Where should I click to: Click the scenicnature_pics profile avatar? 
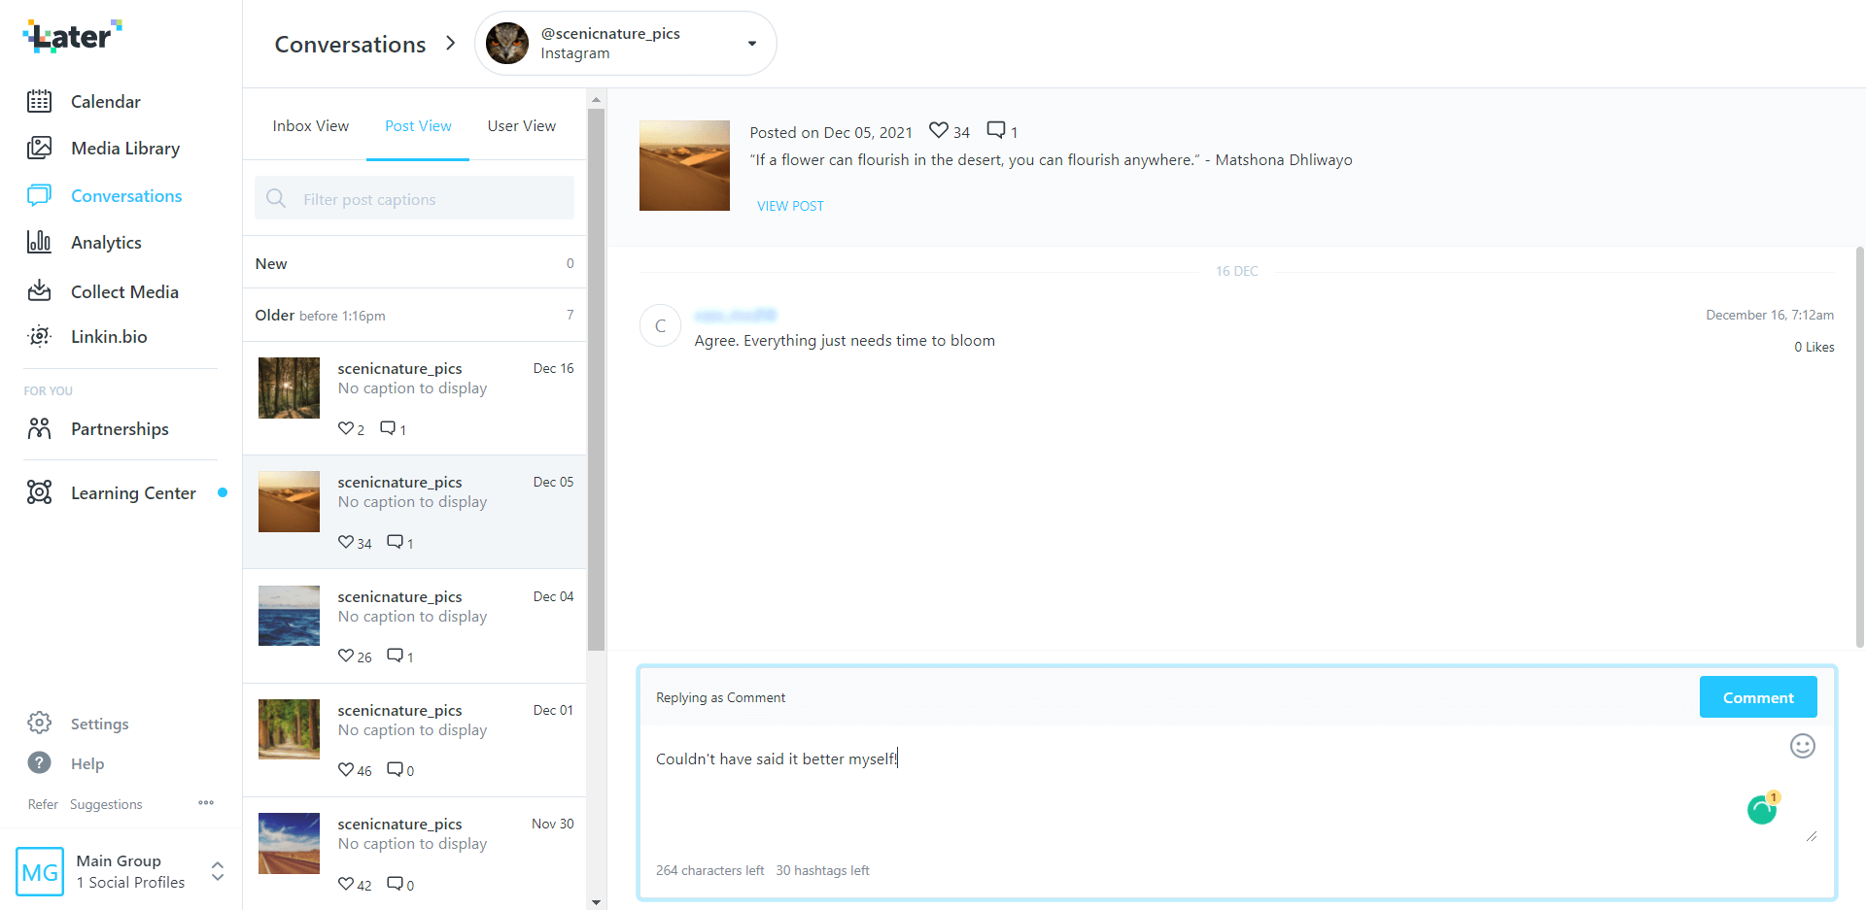point(507,44)
